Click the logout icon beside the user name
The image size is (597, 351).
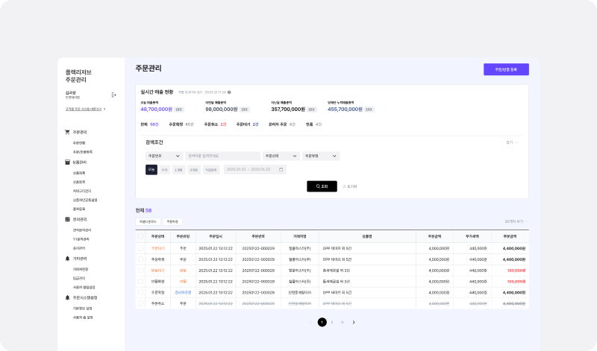113,95
